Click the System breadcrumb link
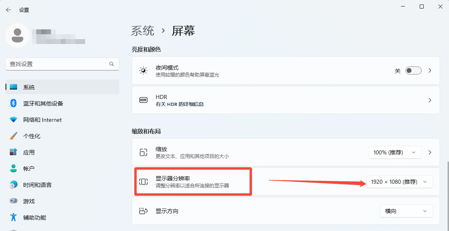449x231 pixels. [x=143, y=31]
